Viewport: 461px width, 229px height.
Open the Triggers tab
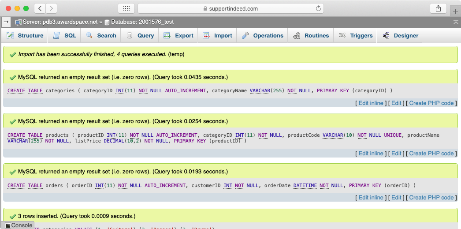[x=356, y=36]
